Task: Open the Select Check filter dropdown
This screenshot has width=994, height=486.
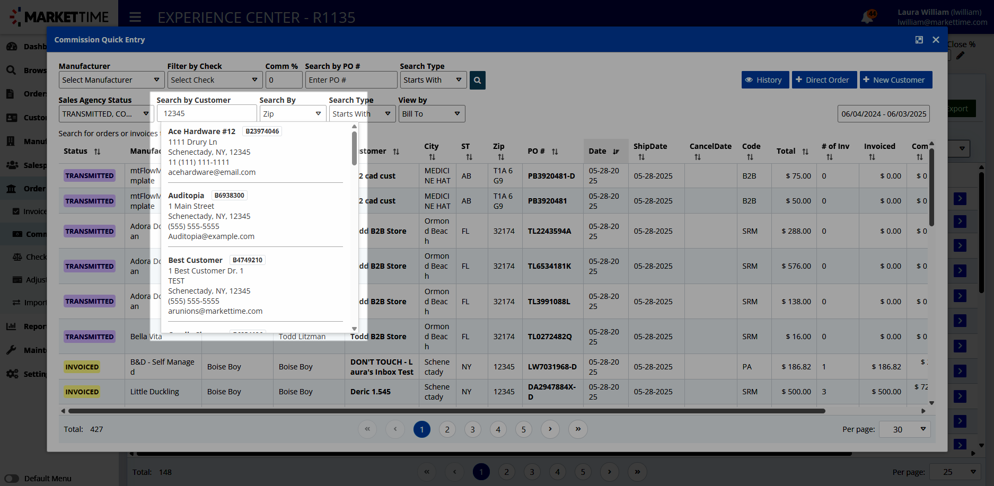Action: [x=215, y=80]
